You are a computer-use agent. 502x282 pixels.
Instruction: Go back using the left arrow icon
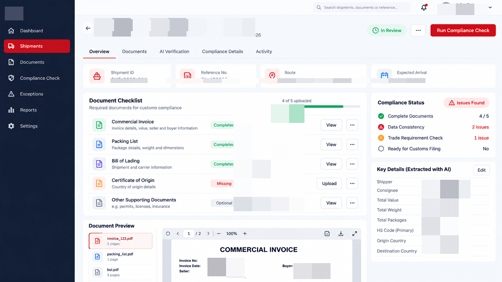click(88, 28)
